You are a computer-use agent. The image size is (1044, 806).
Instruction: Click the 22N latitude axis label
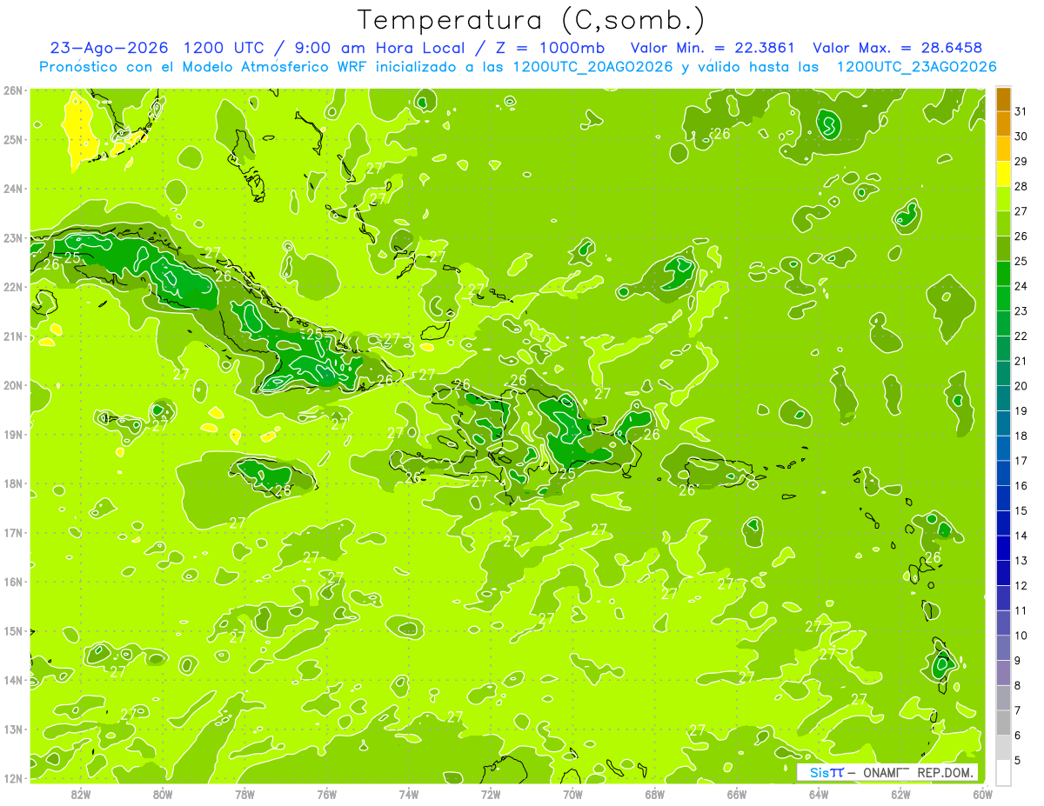(x=12, y=287)
